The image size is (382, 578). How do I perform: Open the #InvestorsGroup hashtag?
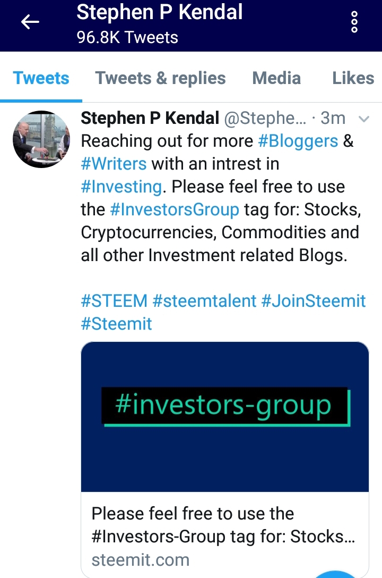[175, 210]
